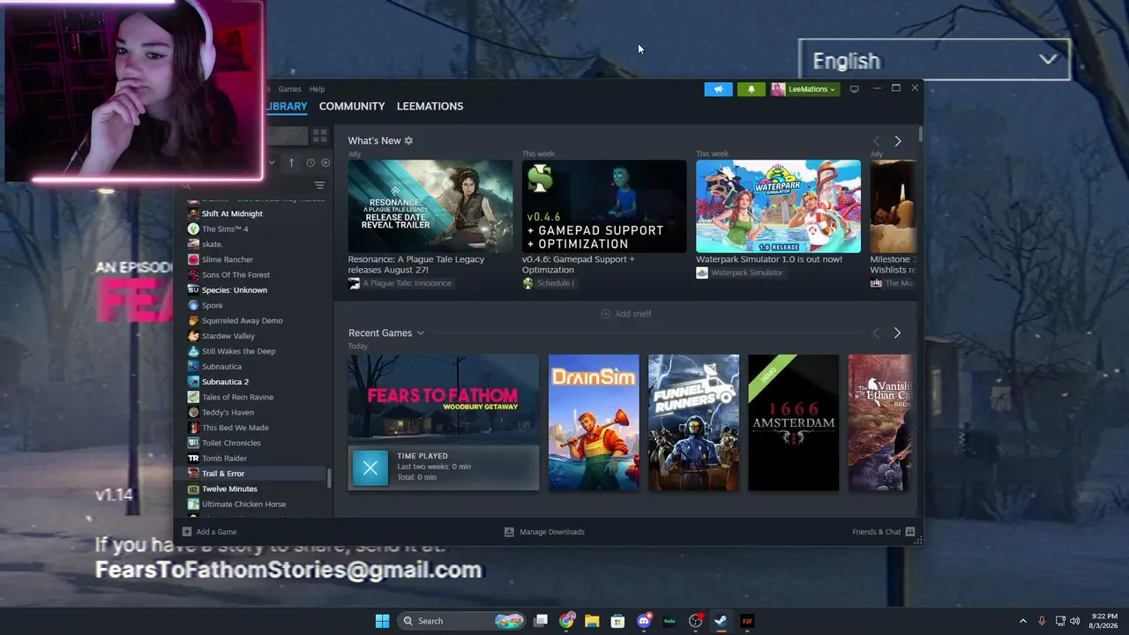The image size is (1129, 635).
Task: Open LeeMations account dropdown
Action: pyautogui.click(x=804, y=89)
